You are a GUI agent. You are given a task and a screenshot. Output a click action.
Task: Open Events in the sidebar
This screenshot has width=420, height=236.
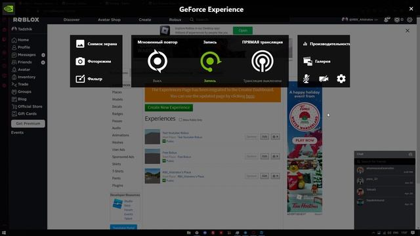pyautogui.click(x=18, y=132)
